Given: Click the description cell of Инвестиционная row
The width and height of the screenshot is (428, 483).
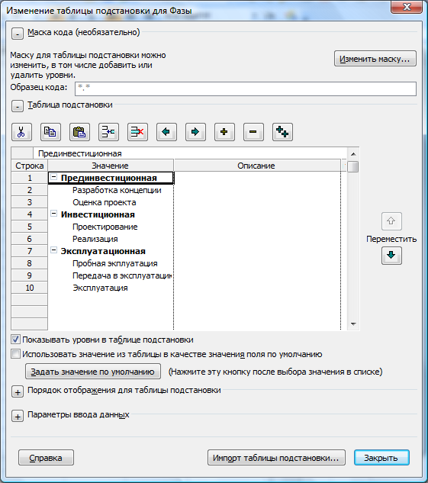Looking at the screenshot, I should point(257,214).
